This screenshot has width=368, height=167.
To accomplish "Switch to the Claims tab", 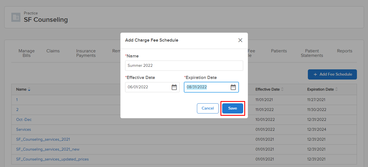I will 53,51.
